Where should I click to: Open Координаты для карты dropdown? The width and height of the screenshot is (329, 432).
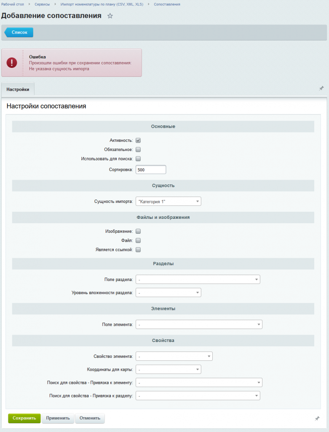169,370
